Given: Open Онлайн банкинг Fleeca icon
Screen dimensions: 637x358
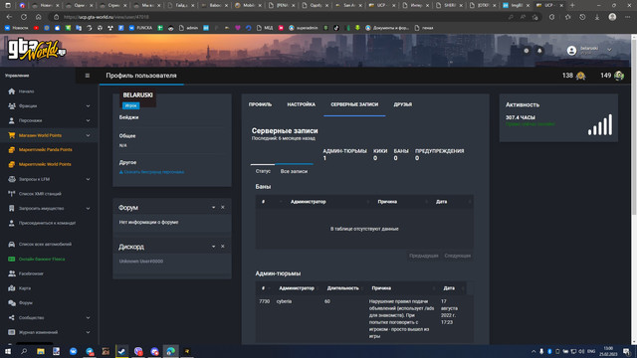Looking at the screenshot, I should [12, 259].
